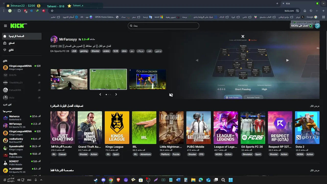Open Microsoft Word from the taskbar
This screenshot has height=184, width=327.
(x=178, y=180)
